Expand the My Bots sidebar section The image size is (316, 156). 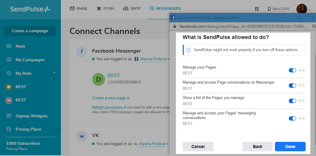[x=54, y=73]
